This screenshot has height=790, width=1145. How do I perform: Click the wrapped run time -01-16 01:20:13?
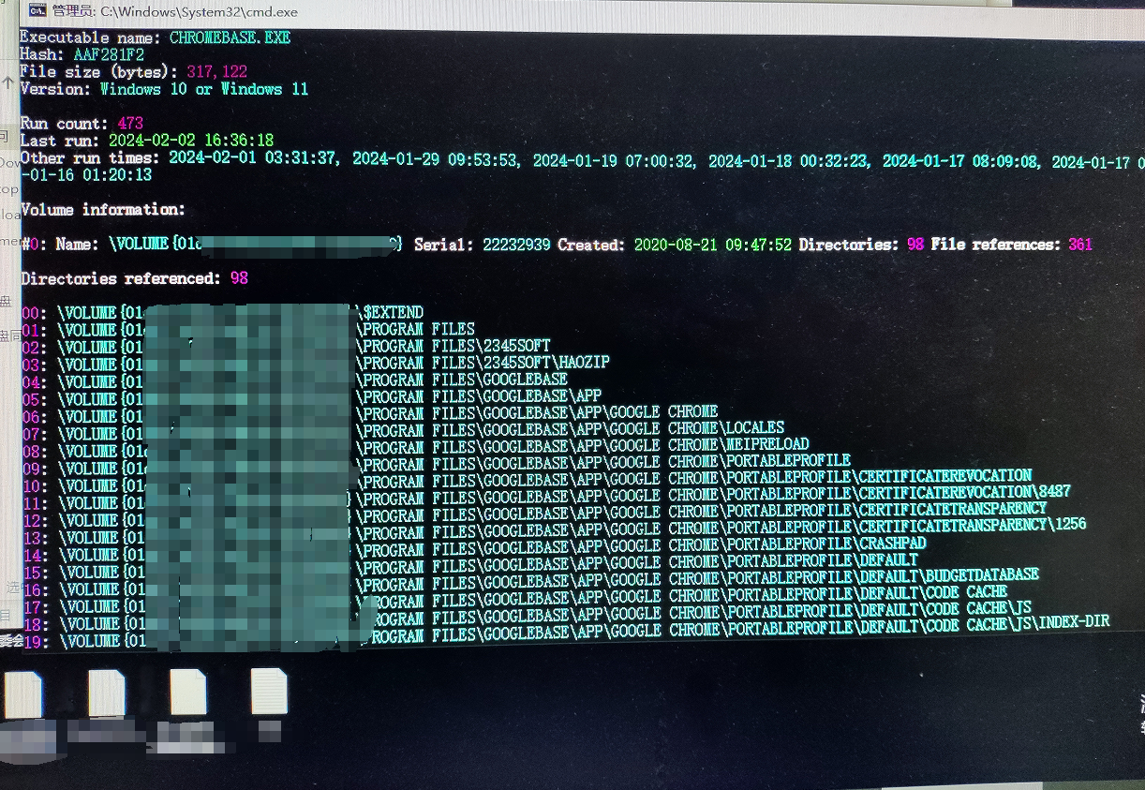pos(86,175)
